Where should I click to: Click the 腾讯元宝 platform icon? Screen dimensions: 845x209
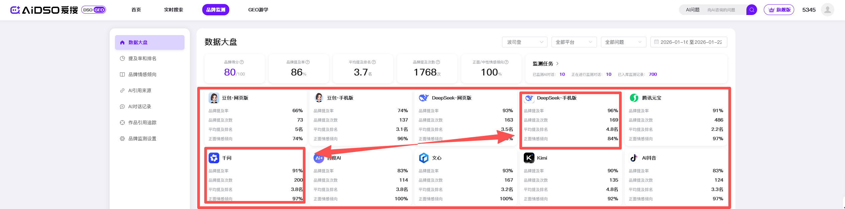(x=634, y=98)
